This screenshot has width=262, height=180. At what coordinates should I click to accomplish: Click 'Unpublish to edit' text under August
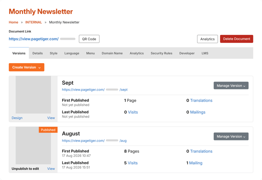[25, 169]
